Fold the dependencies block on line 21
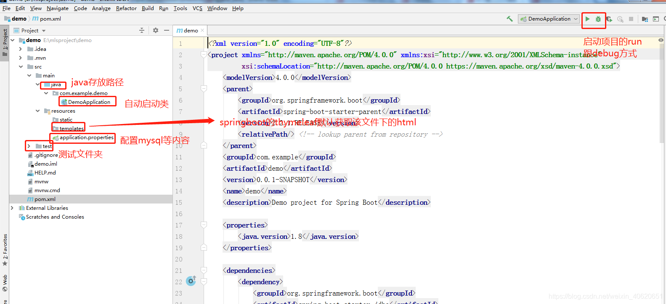 [204, 270]
